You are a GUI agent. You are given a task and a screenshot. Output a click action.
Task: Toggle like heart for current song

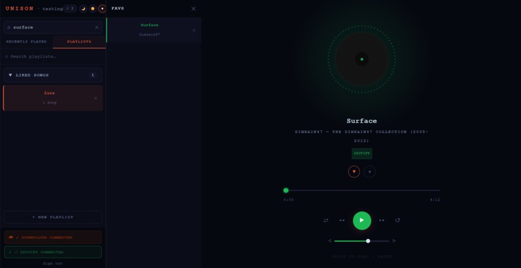pyautogui.click(x=354, y=172)
